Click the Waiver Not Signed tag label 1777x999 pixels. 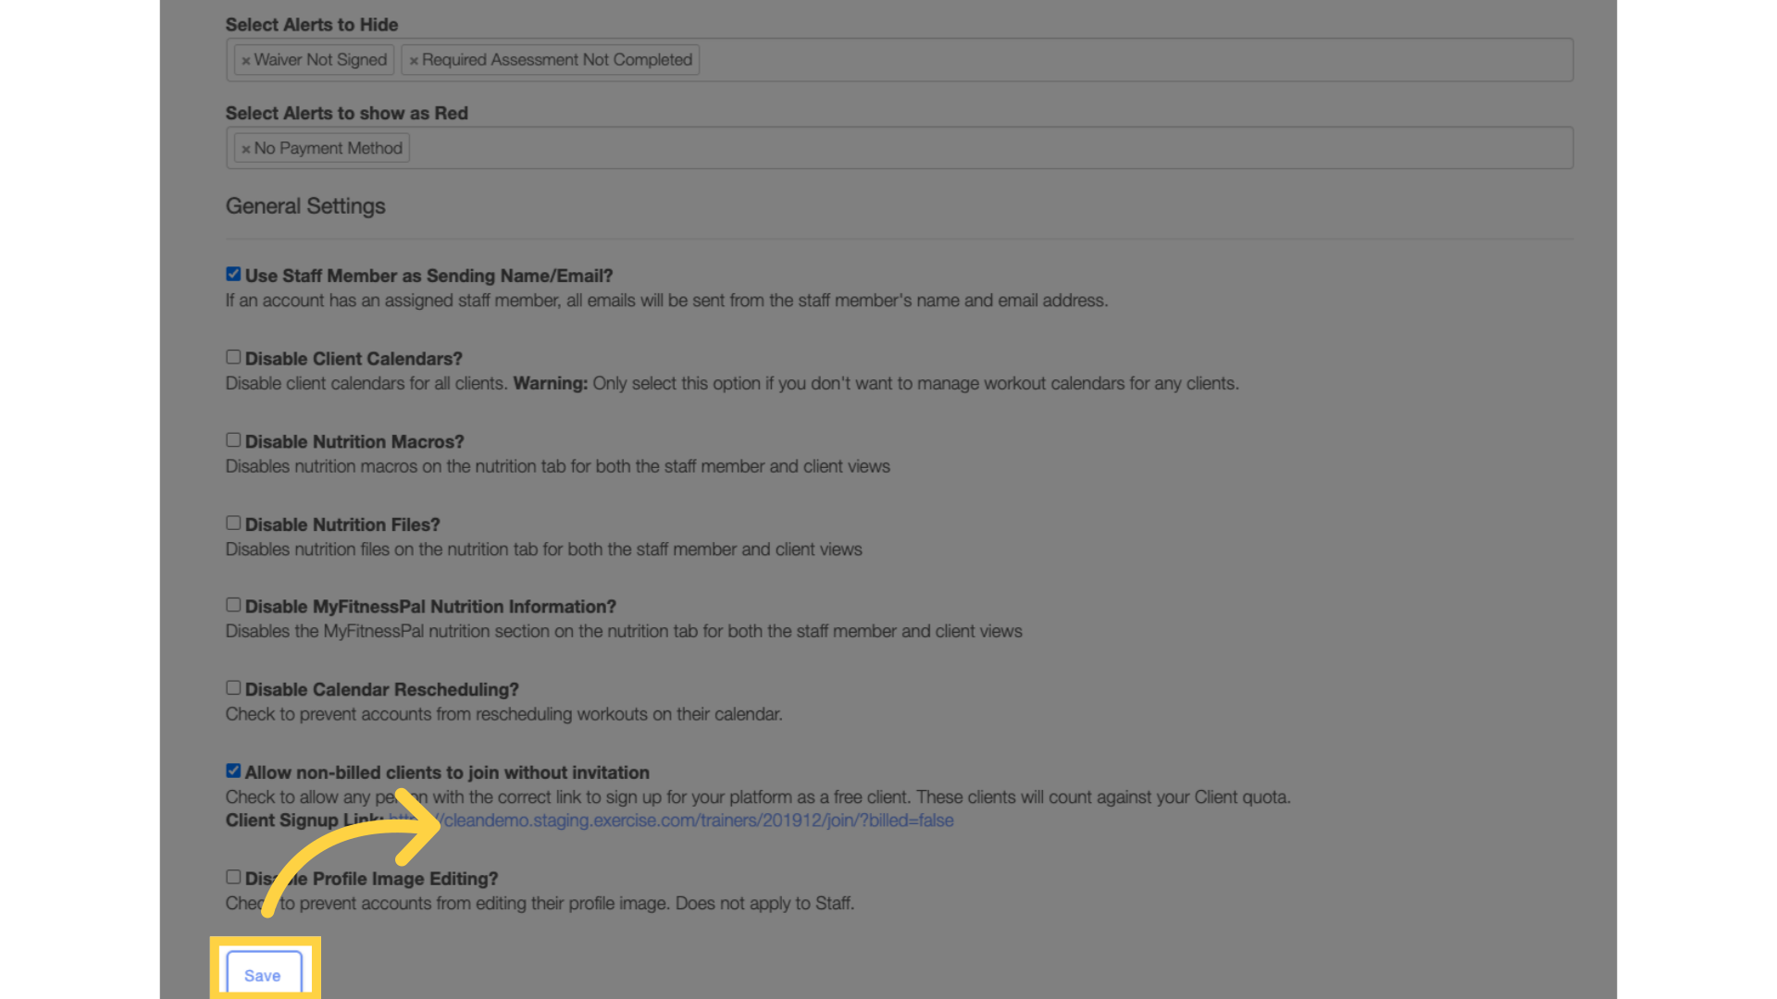[x=320, y=60]
